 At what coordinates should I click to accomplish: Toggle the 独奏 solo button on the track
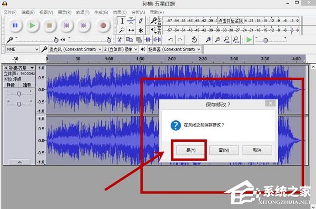coord(27,85)
